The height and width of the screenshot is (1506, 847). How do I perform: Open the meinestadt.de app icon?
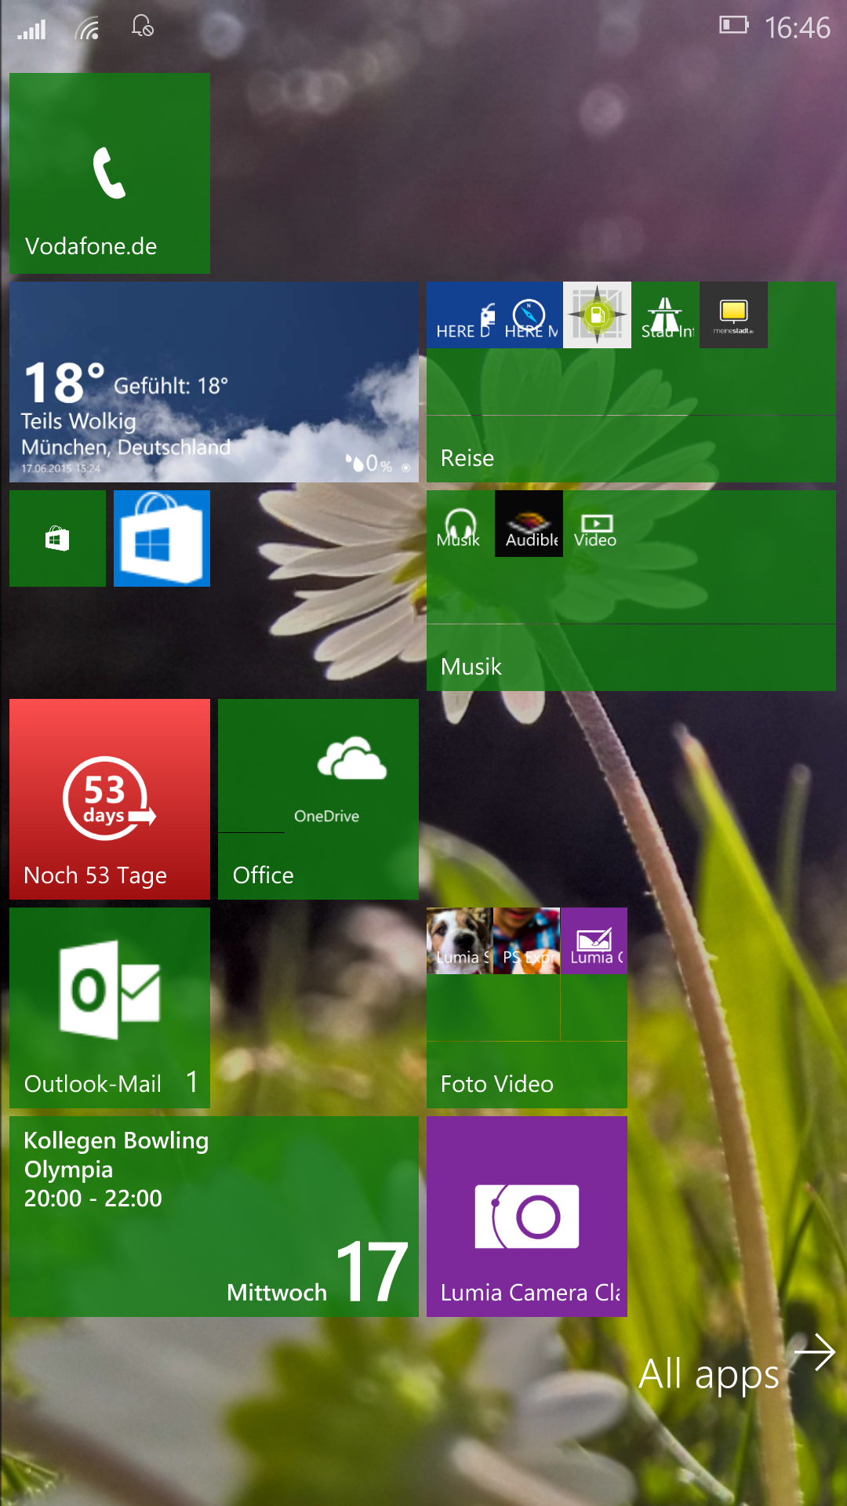pos(733,315)
